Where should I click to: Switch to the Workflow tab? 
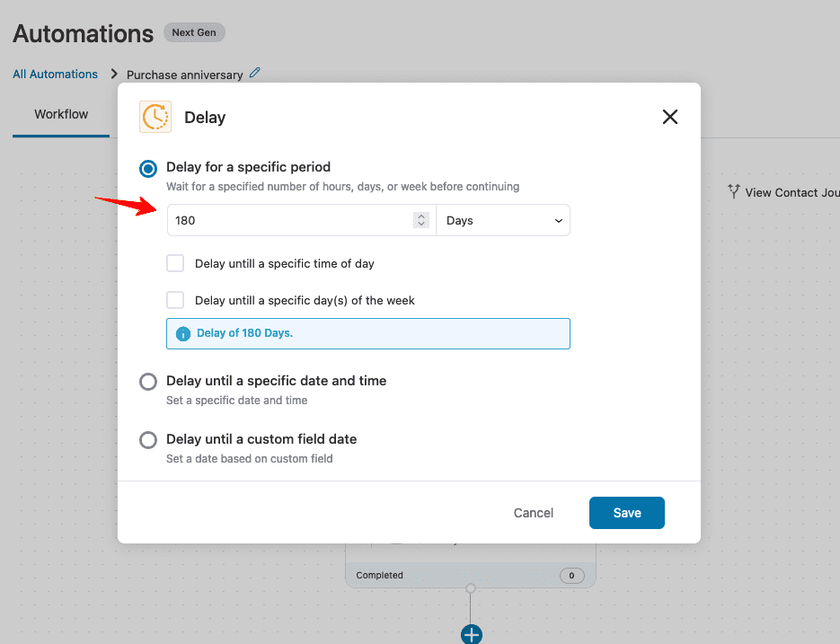[x=61, y=114]
